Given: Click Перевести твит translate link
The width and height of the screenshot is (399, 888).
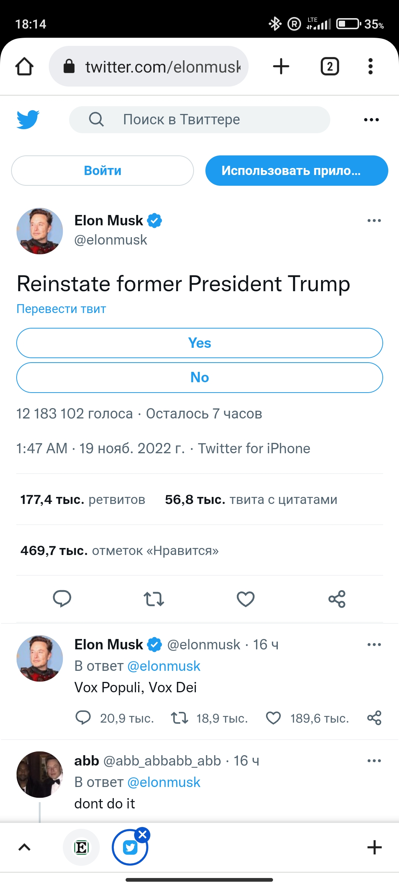Looking at the screenshot, I should [x=61, y=309].
